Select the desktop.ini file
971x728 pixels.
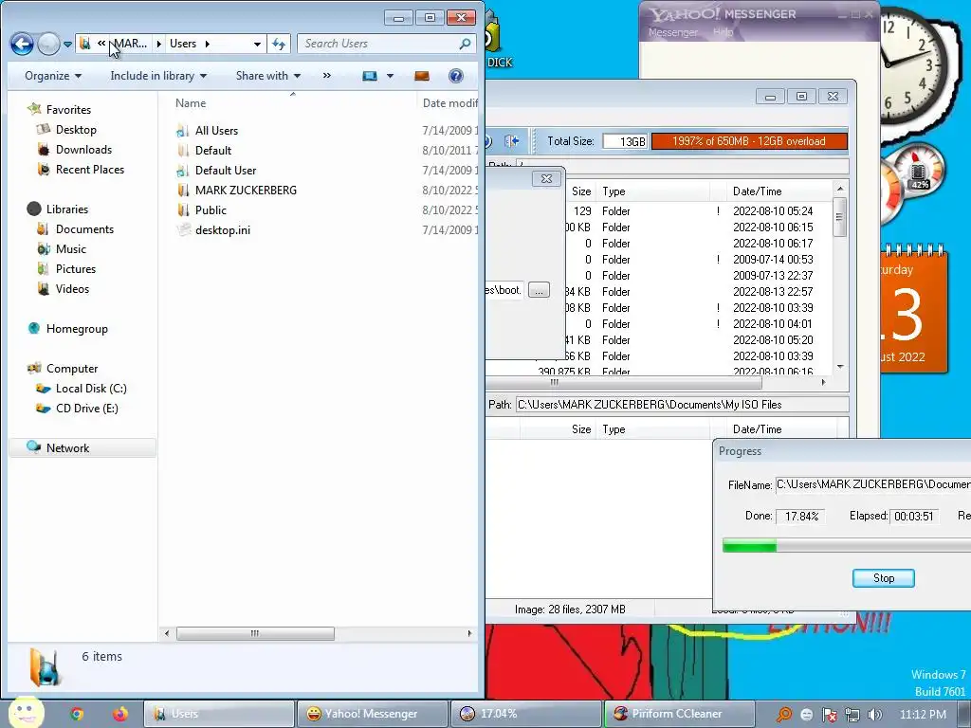click(x=222, y=229)
